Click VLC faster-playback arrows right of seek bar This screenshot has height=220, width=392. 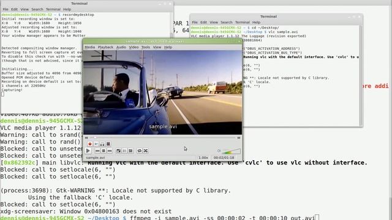(x=239, y=137)
